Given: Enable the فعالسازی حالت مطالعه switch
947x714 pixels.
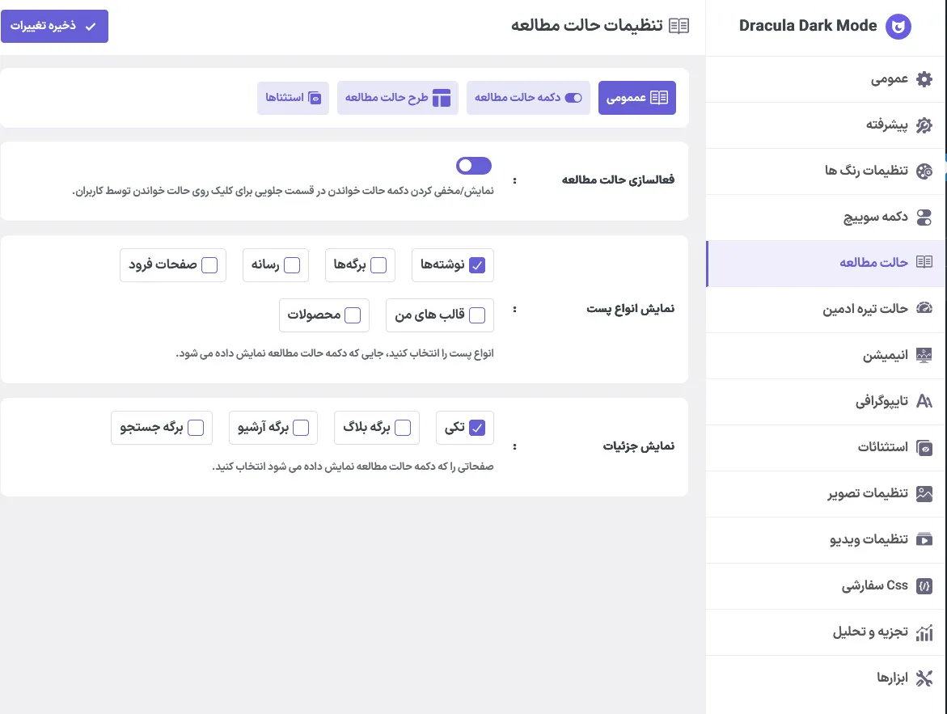Looking at the screenshot, I should [x=474, y=166].
